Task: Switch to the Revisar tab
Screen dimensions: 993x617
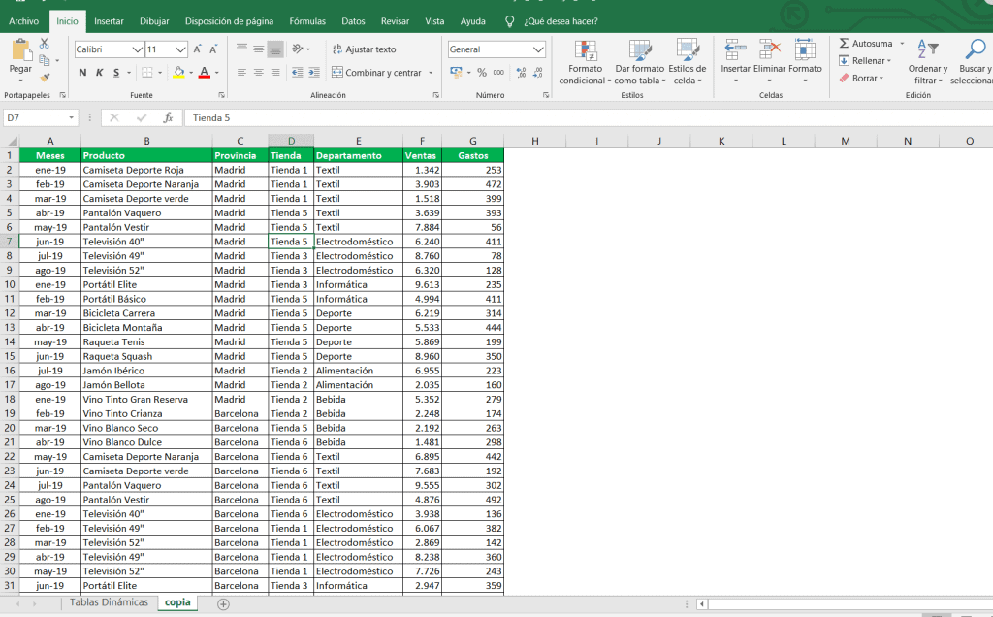Action: 395,21
